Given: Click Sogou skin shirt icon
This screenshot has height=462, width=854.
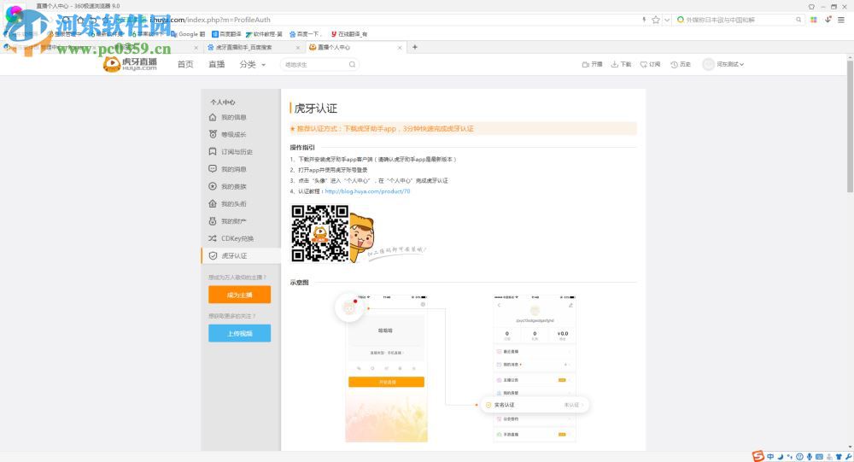Looking at the screenshot, I should pos(839,457).
